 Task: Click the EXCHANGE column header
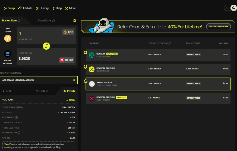pos(94,43)
